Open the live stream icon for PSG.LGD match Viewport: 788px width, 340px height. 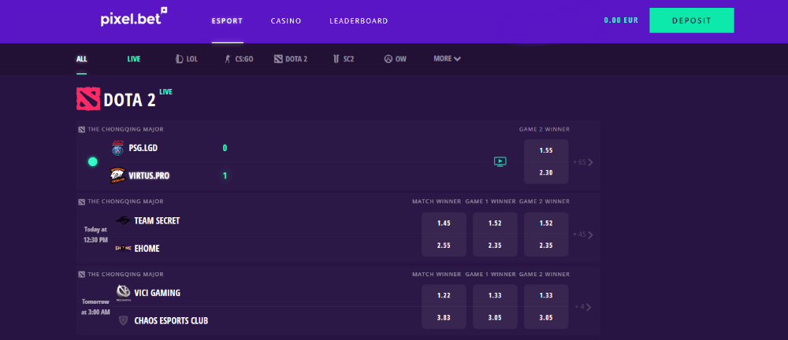point(500,161)
